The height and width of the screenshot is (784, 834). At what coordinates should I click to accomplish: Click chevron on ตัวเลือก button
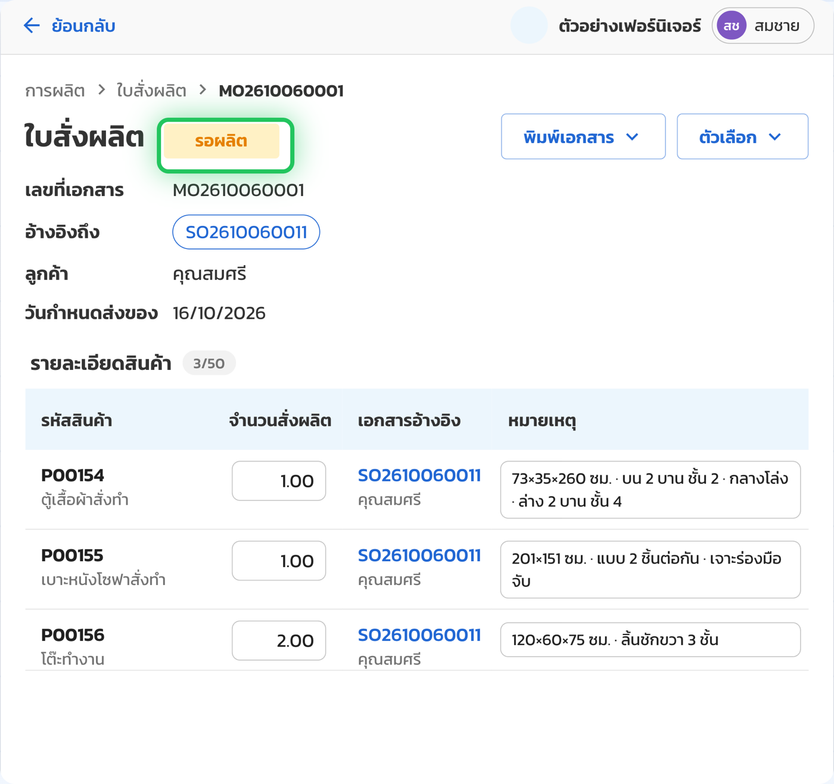[x=774, y=137]
